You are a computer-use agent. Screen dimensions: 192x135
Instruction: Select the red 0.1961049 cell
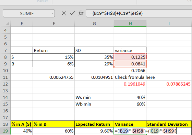tap(130, 84)
